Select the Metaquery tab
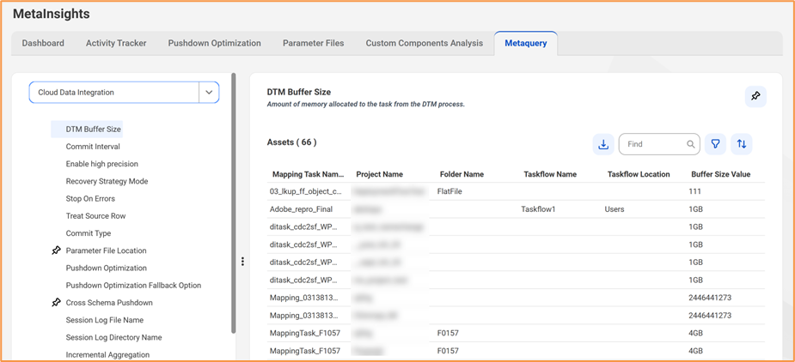Screen dimensions: 795x362 coord(526,43)
